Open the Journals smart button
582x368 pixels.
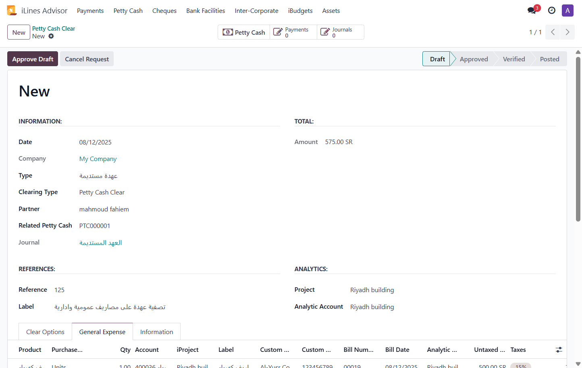click(x=341, y=32)
